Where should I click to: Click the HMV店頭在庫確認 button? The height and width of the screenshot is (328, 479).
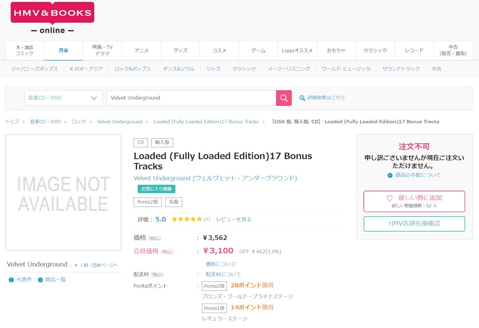click(x=414, y=224)
